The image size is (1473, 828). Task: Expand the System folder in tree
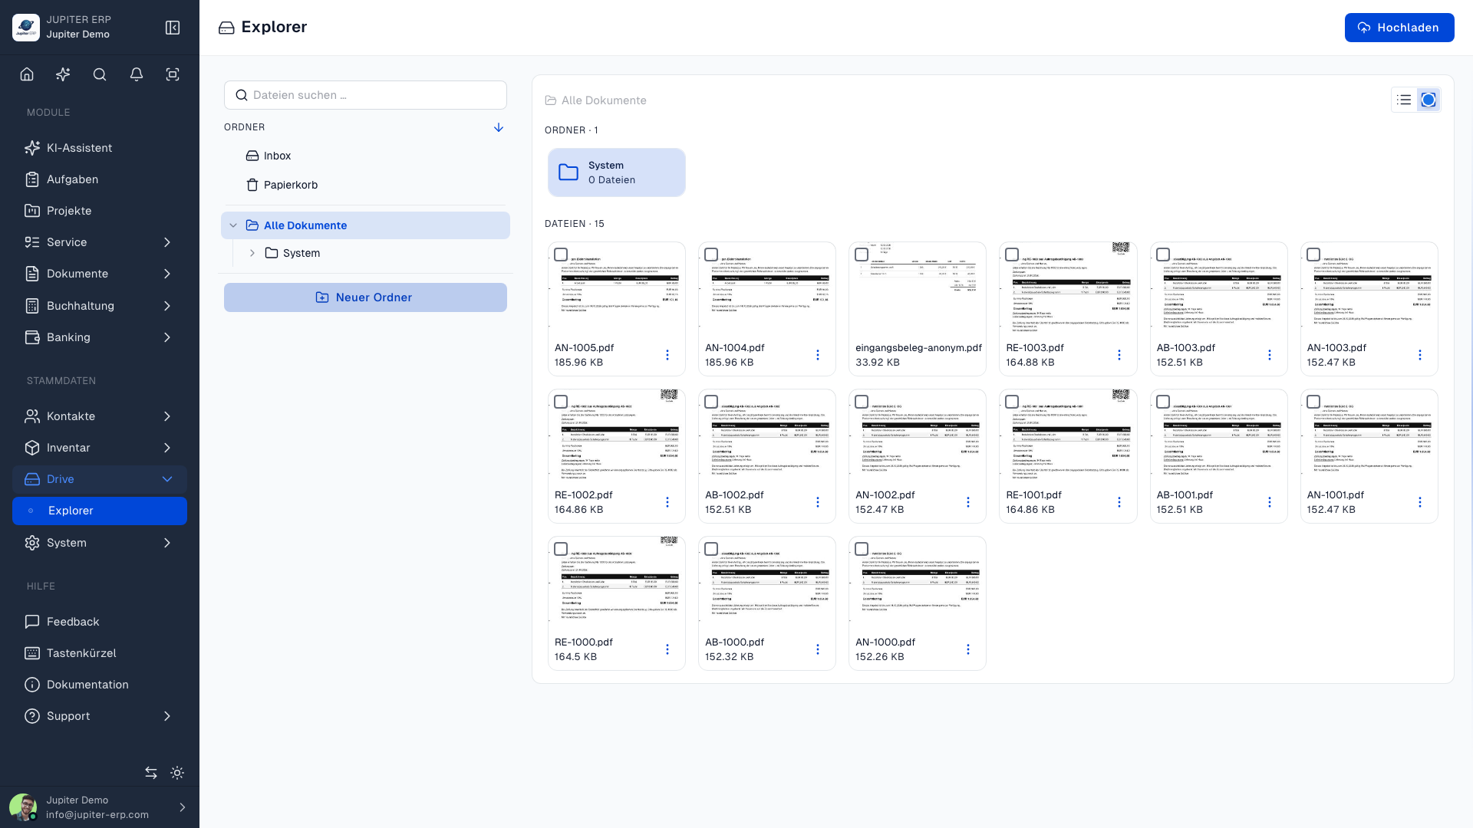click(252, 253)
